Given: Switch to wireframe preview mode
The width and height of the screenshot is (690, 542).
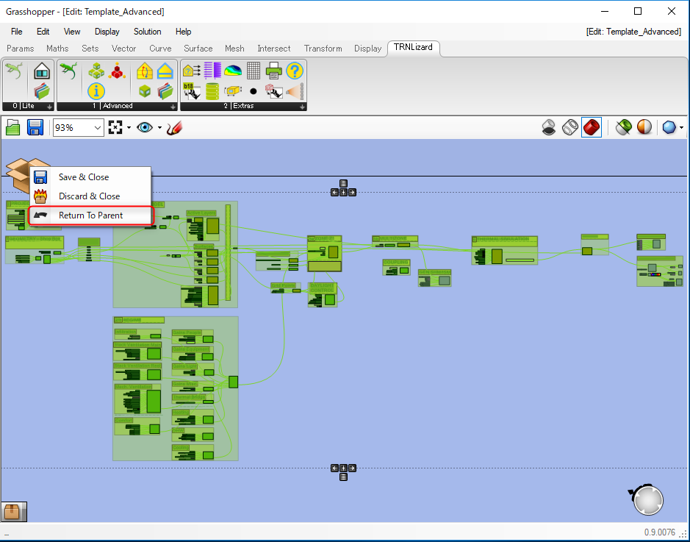Looking at the screenshot, I should (x=570, y=128).
